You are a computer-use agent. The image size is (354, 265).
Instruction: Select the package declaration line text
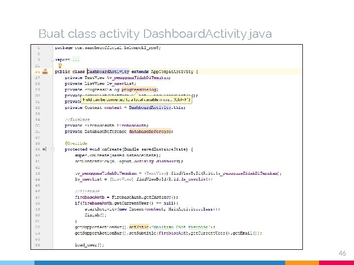108,48
